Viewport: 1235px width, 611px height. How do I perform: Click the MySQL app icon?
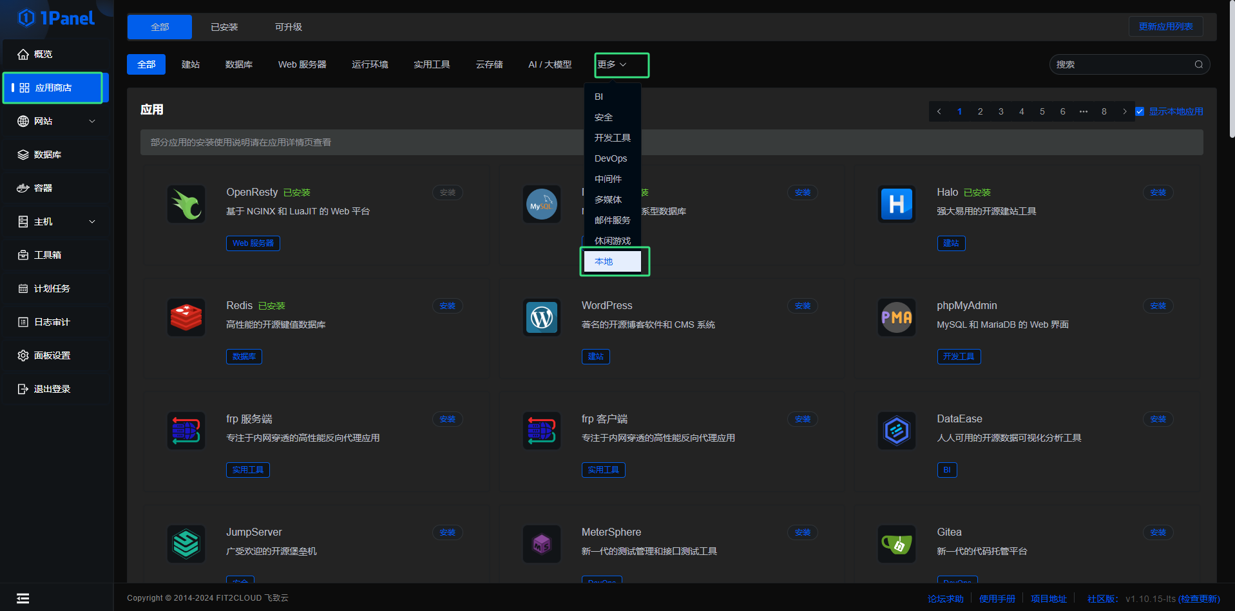point(542,204)
